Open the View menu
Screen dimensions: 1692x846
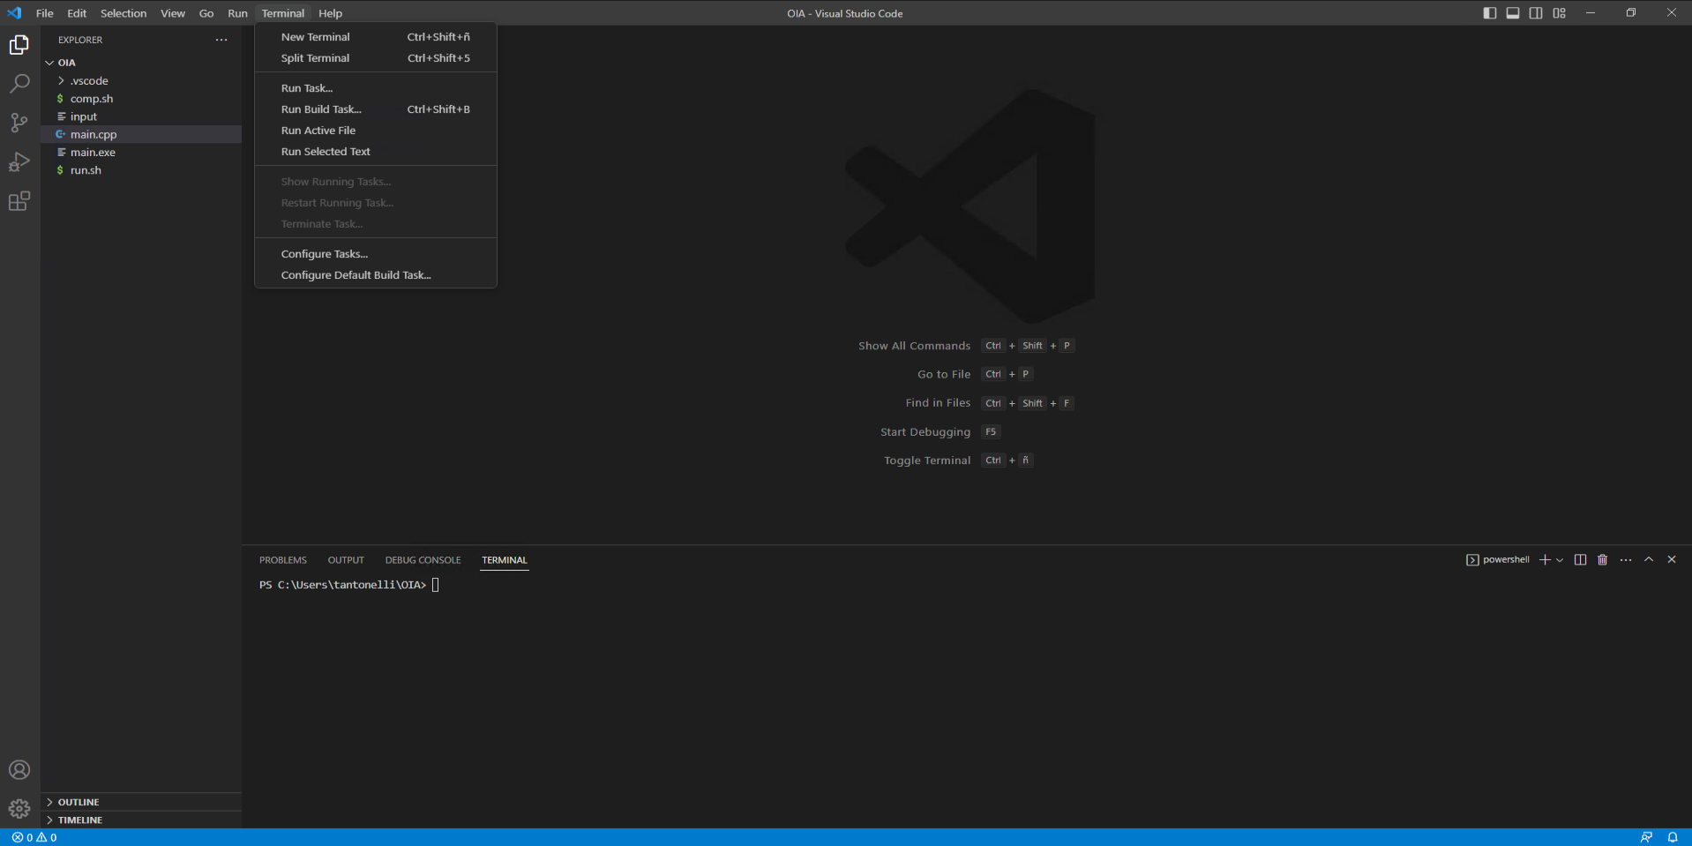tap(173, 13)
